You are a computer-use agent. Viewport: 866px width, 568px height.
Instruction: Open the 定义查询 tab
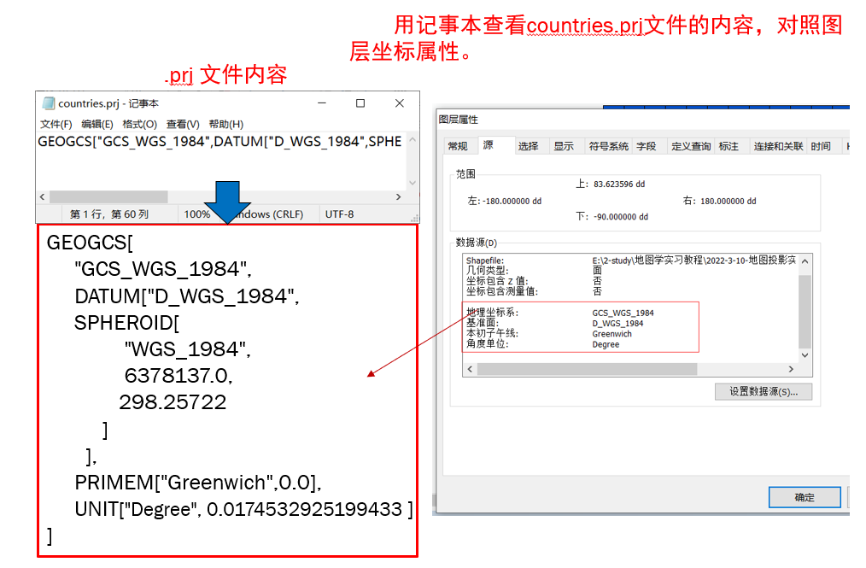691,146
